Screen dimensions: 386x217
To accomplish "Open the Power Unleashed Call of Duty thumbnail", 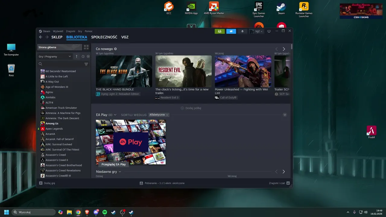I will click(243, 71).
